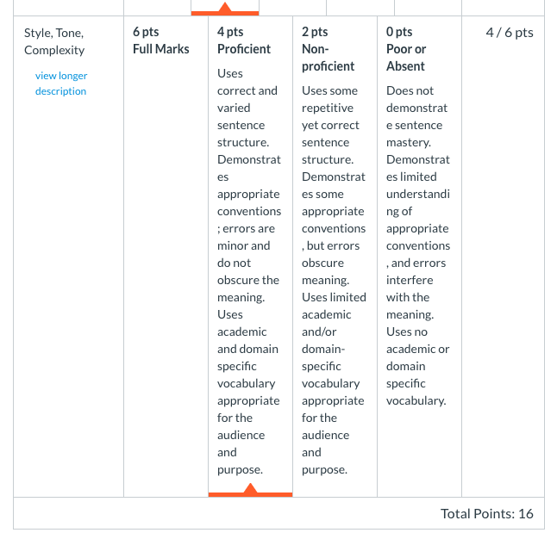Image resolution: width=557 pixels, height=539 pixels.
Task: Click the 2 pts label
Action: 315,32
